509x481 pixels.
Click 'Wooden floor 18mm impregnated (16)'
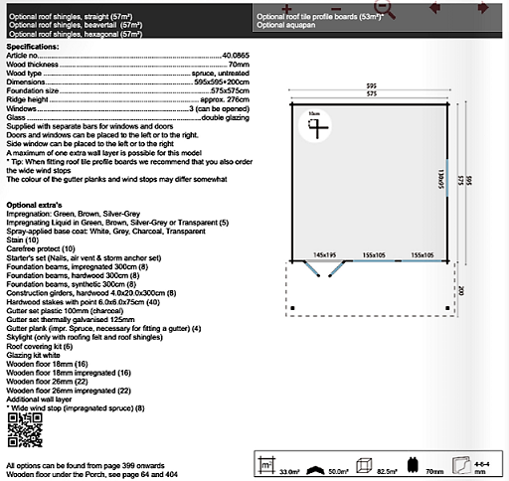pos(69,373)
